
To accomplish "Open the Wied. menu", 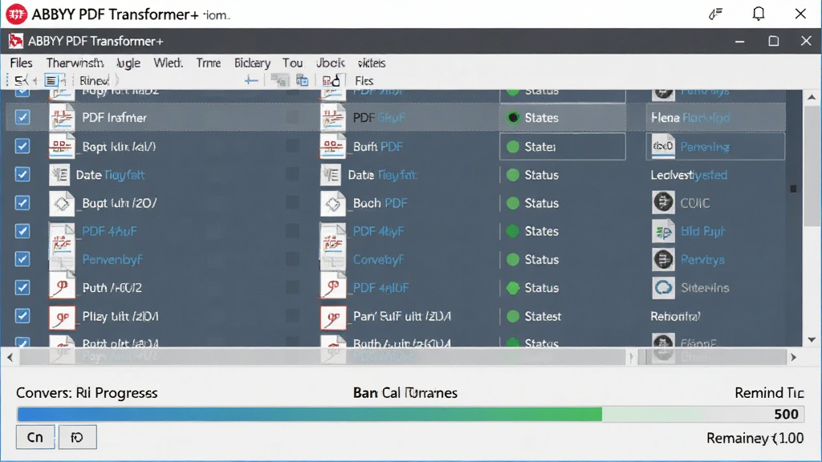I will [168, 63].
